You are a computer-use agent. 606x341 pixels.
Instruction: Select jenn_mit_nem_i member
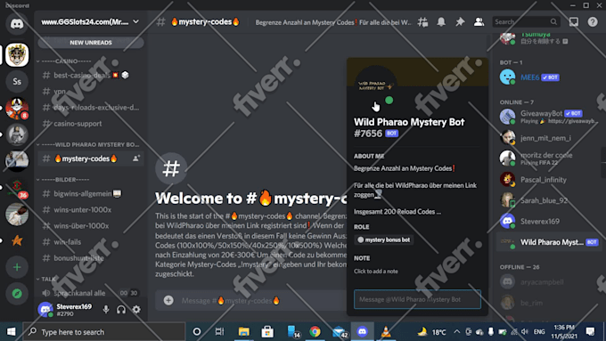(x=549, y=137)
